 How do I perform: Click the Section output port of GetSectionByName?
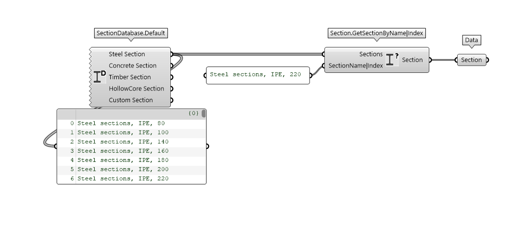point(430,60)
